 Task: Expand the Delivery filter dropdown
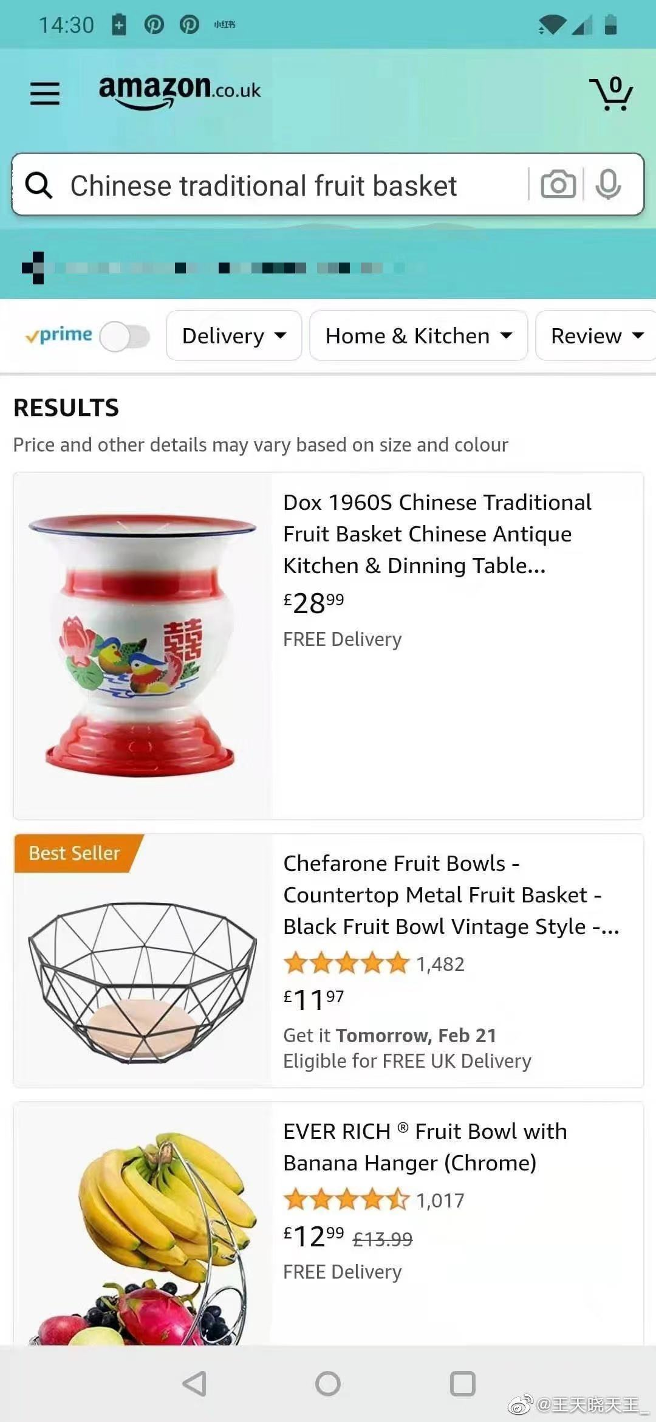coord(234,335)
